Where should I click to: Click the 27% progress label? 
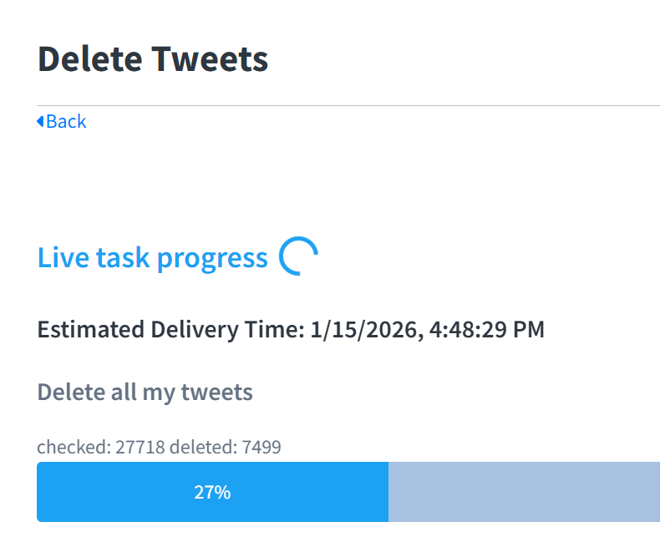[x=212, y=493]
